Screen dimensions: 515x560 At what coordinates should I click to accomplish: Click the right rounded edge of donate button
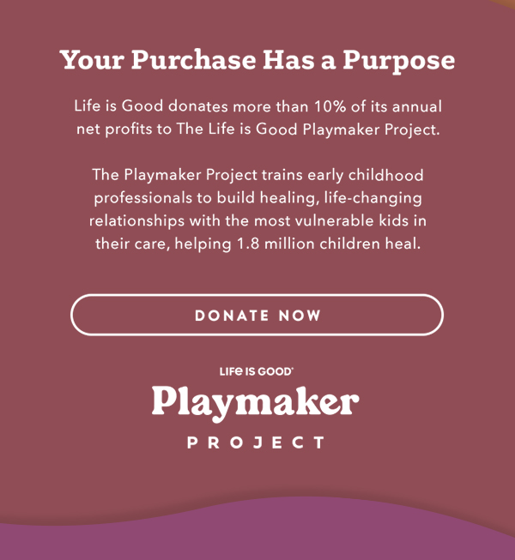(x=439, y=315)
